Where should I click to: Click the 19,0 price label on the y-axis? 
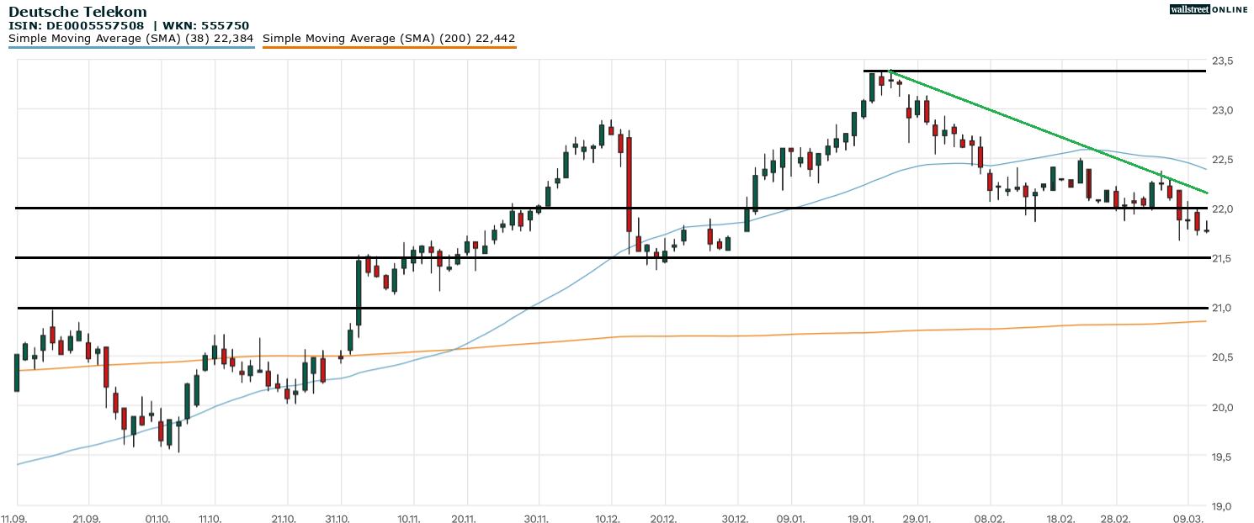point(1223,506)
